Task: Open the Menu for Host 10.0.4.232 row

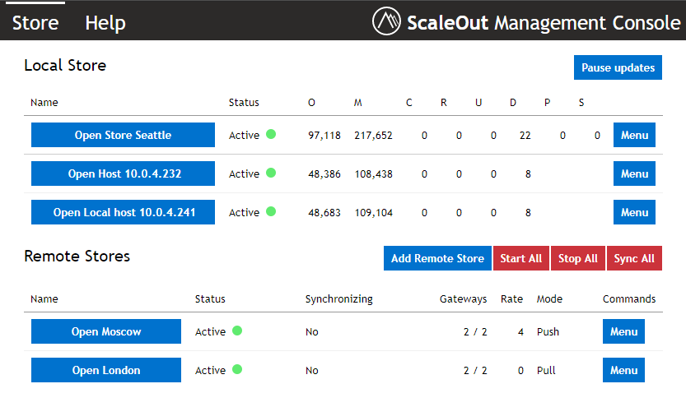Action: [x=634, y=173]
